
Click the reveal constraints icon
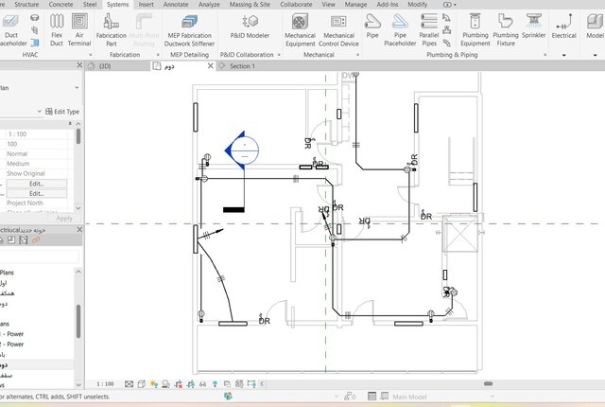tap(251, 384)
